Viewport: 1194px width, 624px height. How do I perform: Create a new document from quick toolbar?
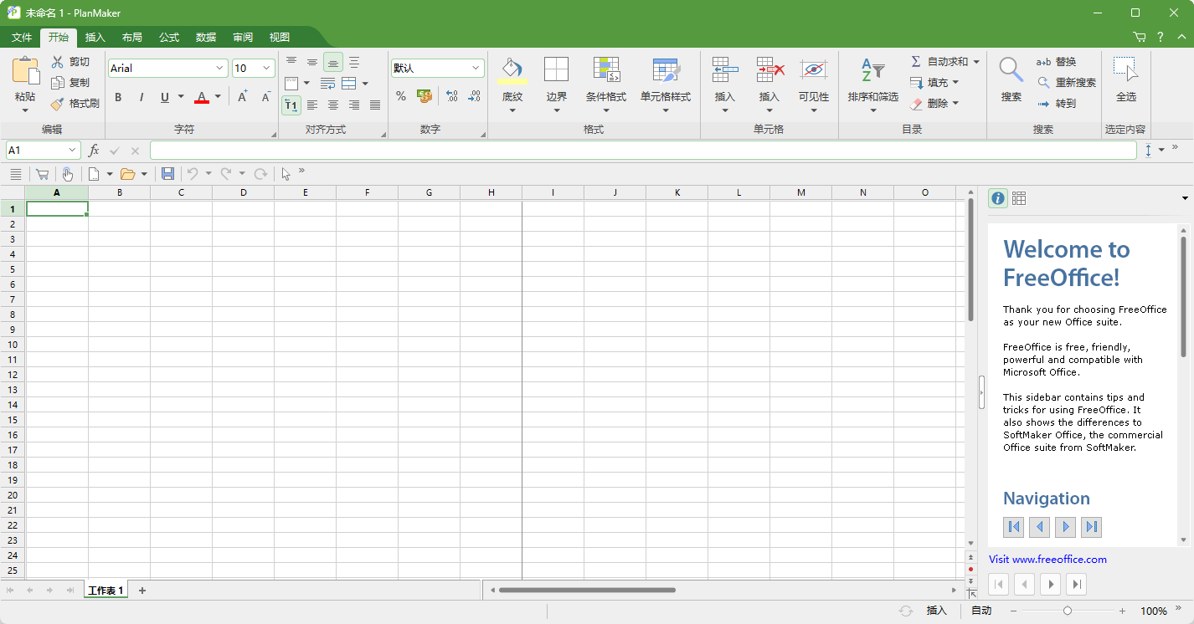pyautogui.click(x=95, y=174)
